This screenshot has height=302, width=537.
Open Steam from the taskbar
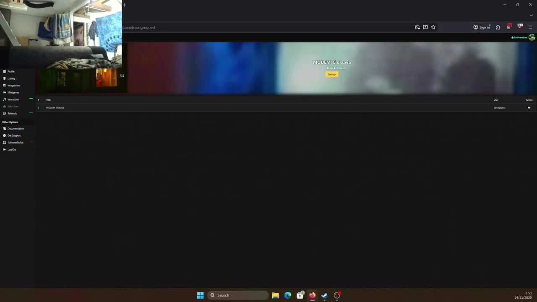(324, 295)
